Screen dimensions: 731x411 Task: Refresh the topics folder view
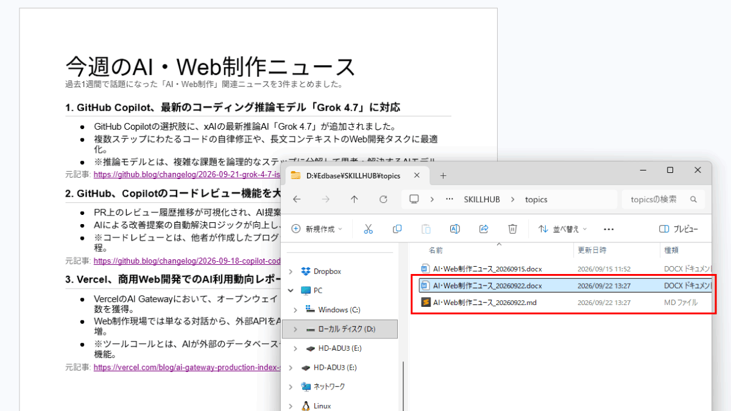(x=383, y=199)
